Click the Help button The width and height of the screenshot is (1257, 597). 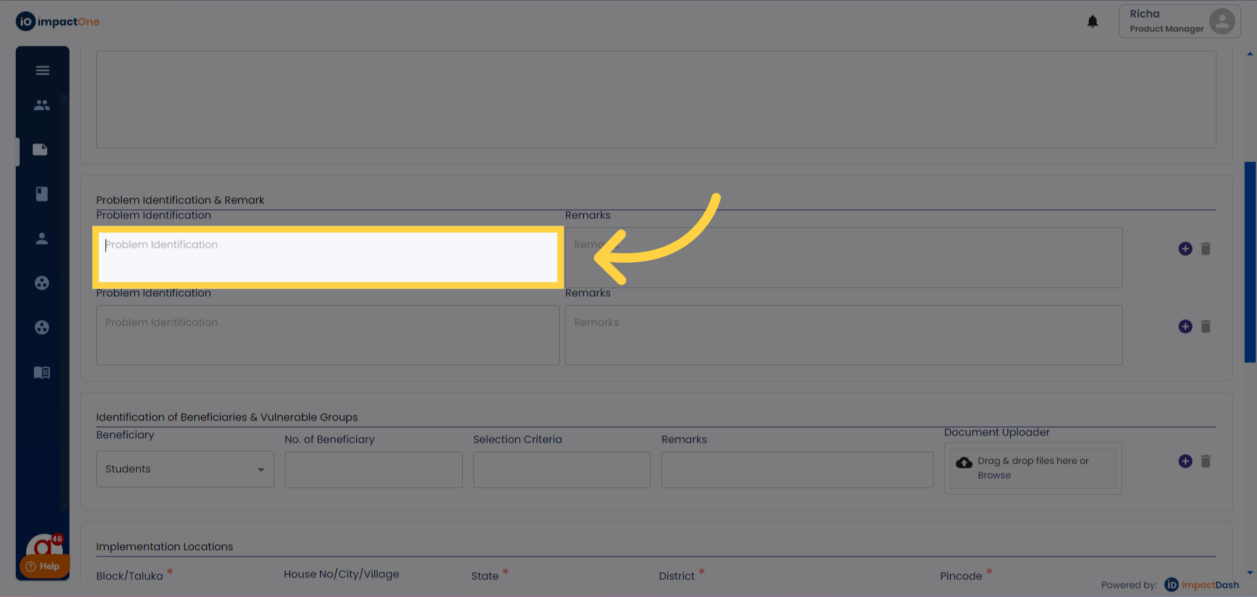43,566
